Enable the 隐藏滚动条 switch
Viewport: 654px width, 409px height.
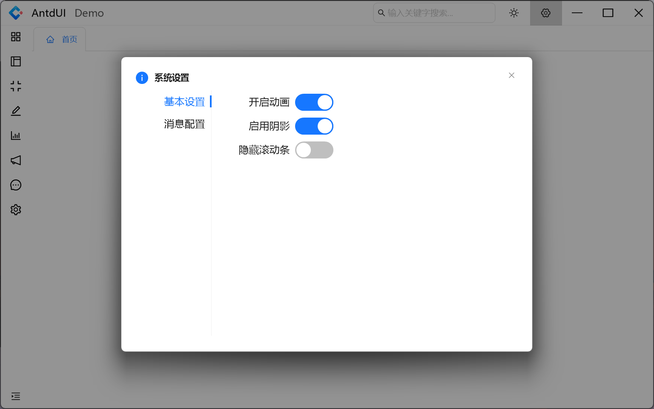(314, 150)
